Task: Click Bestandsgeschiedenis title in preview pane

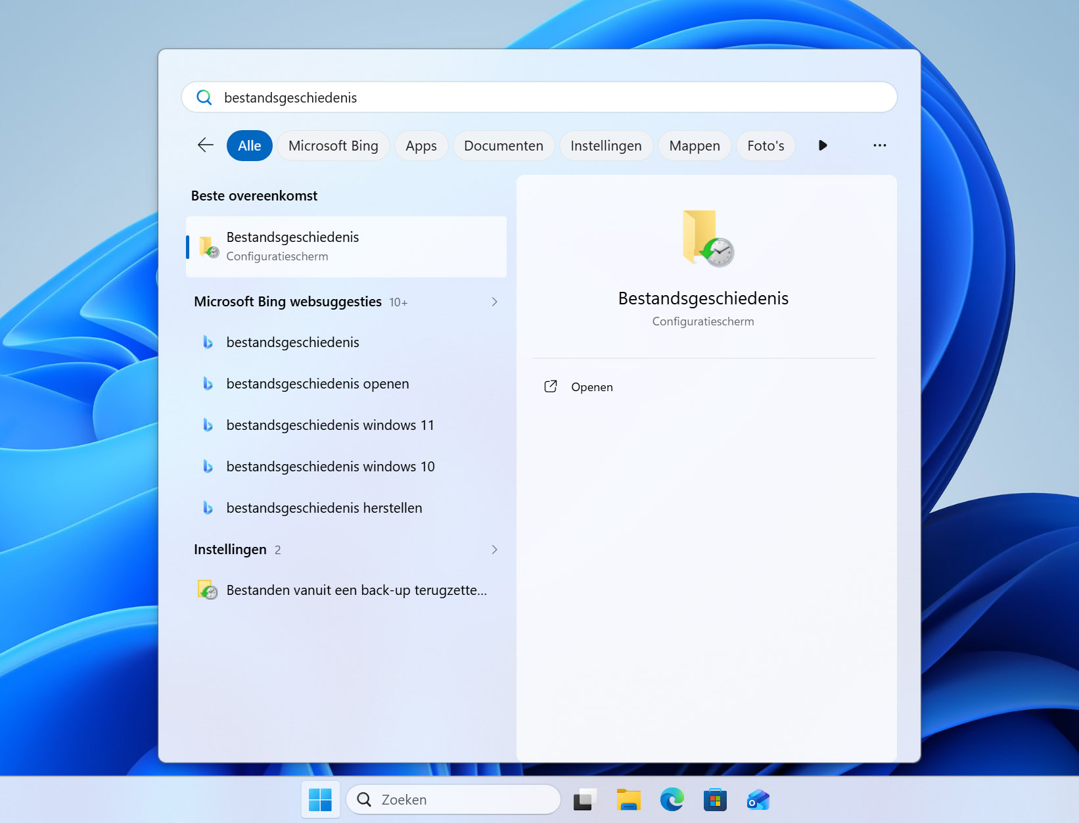Action: [703, 298]
